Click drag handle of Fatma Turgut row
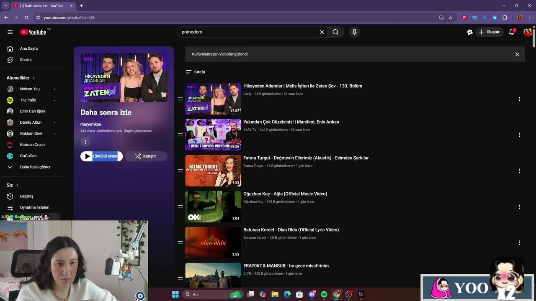536x301 pixels. 180,171
